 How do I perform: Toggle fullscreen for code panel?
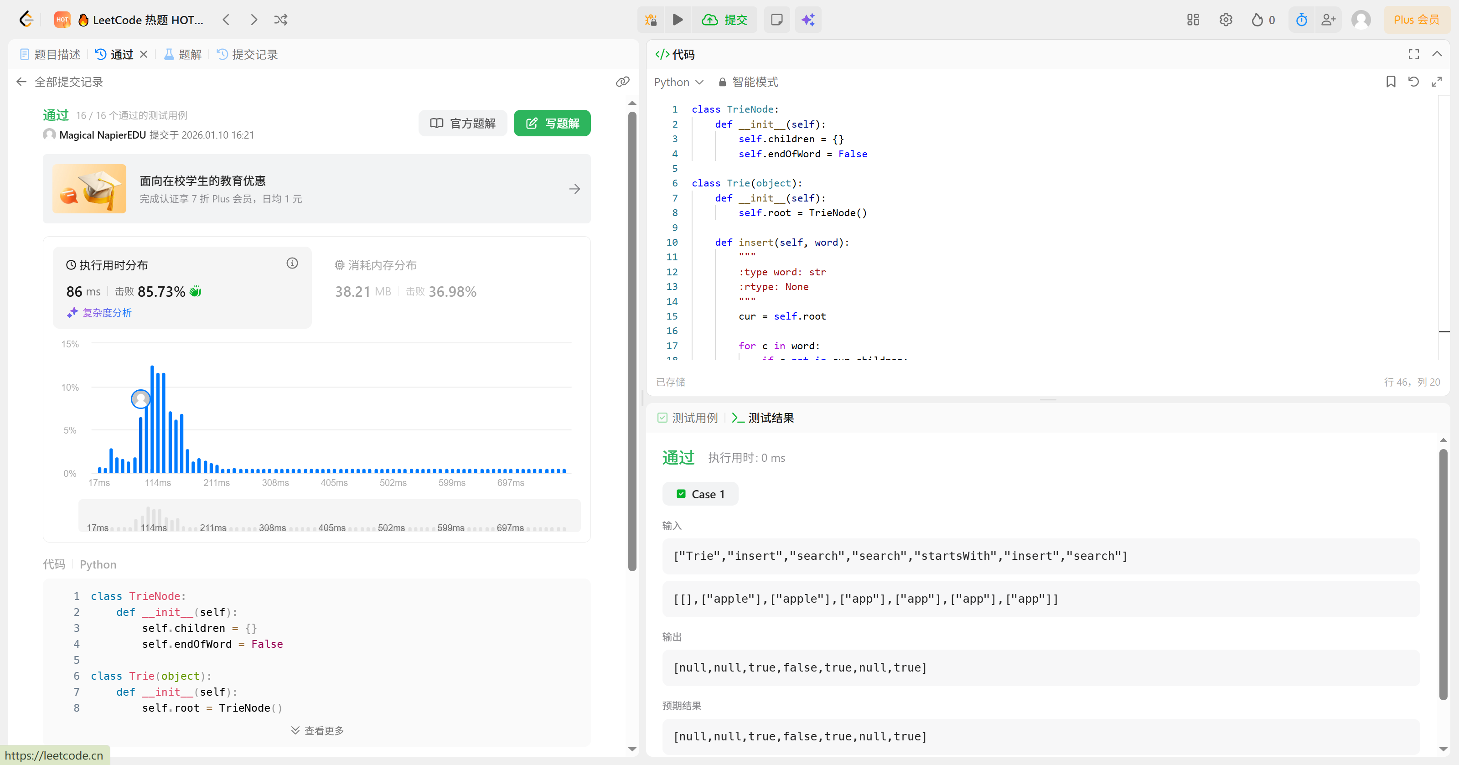1413,54
